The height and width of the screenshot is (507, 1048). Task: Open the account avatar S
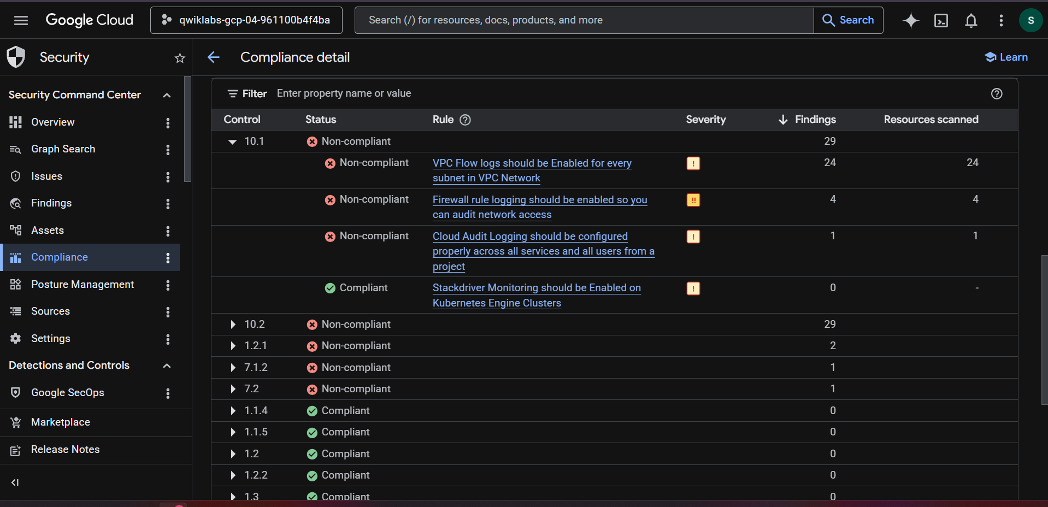[x=1031, y=20]
